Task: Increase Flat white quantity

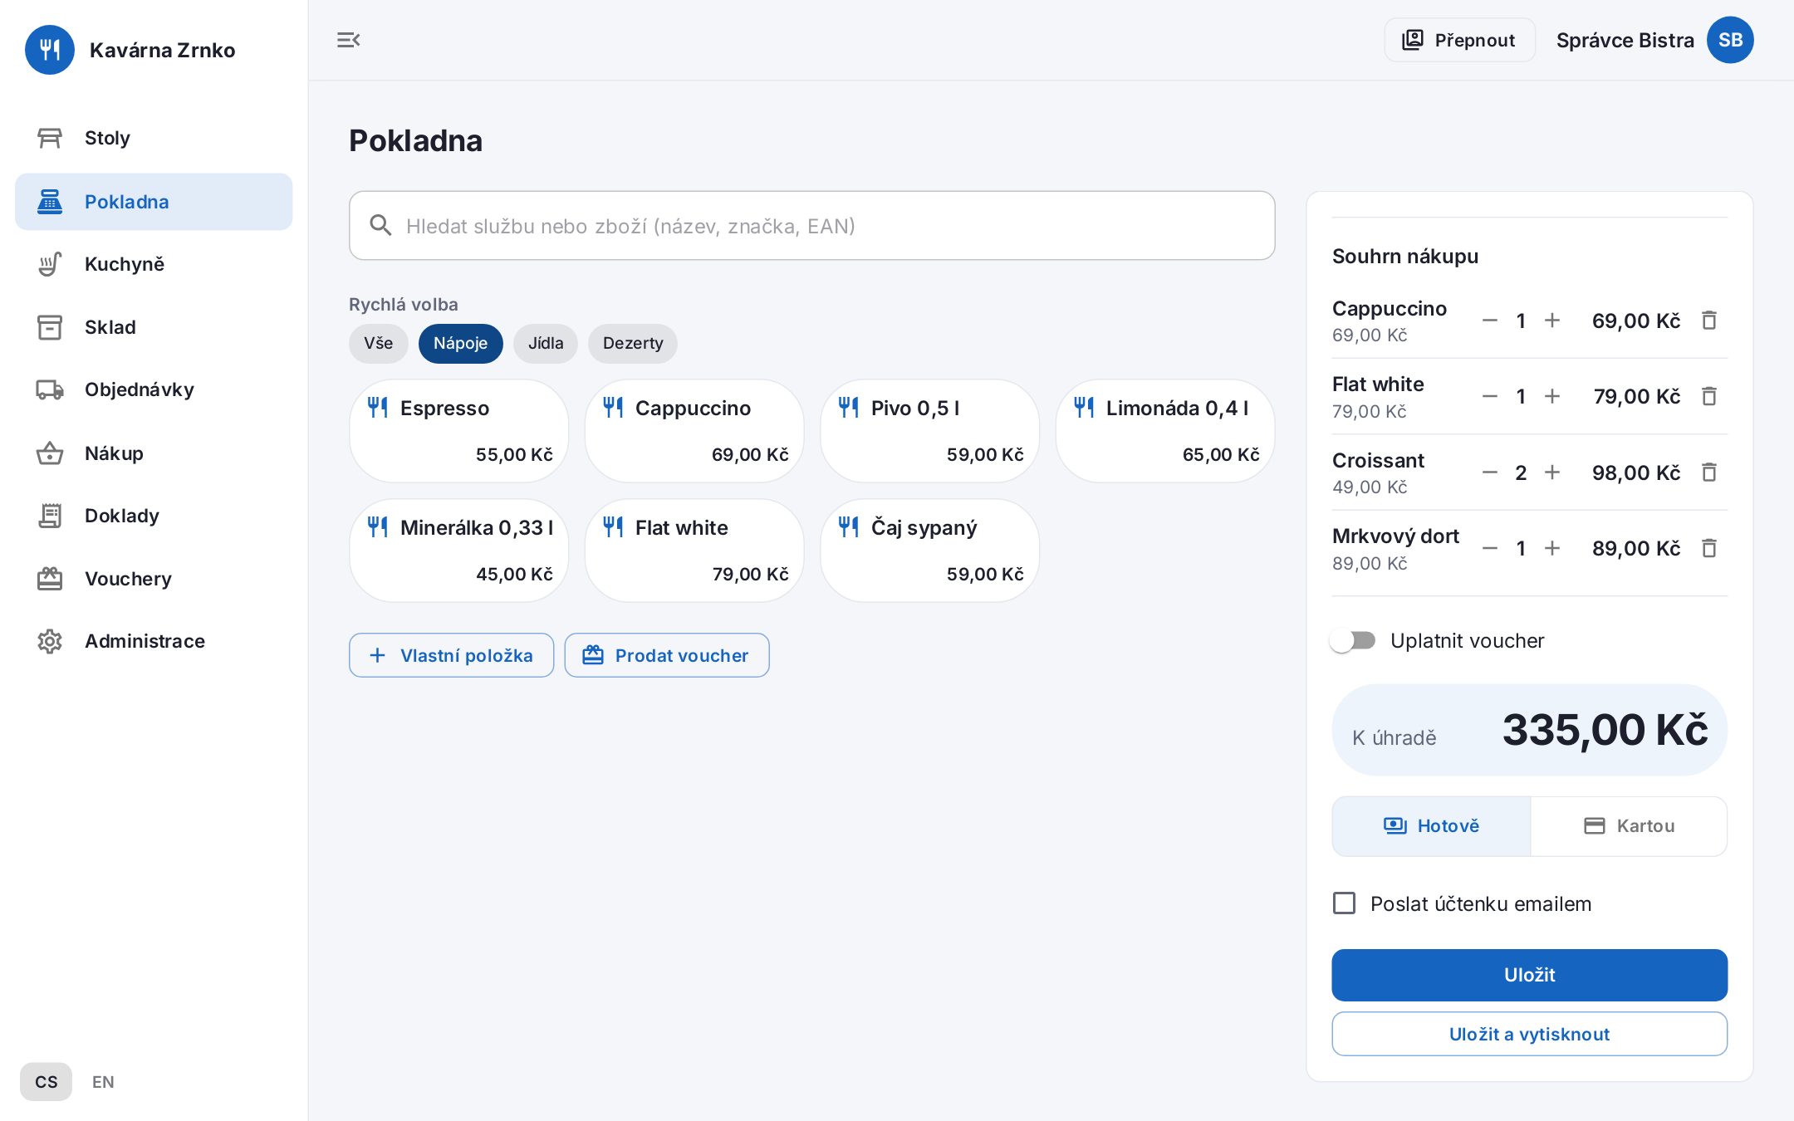Action: point(1551,396)
